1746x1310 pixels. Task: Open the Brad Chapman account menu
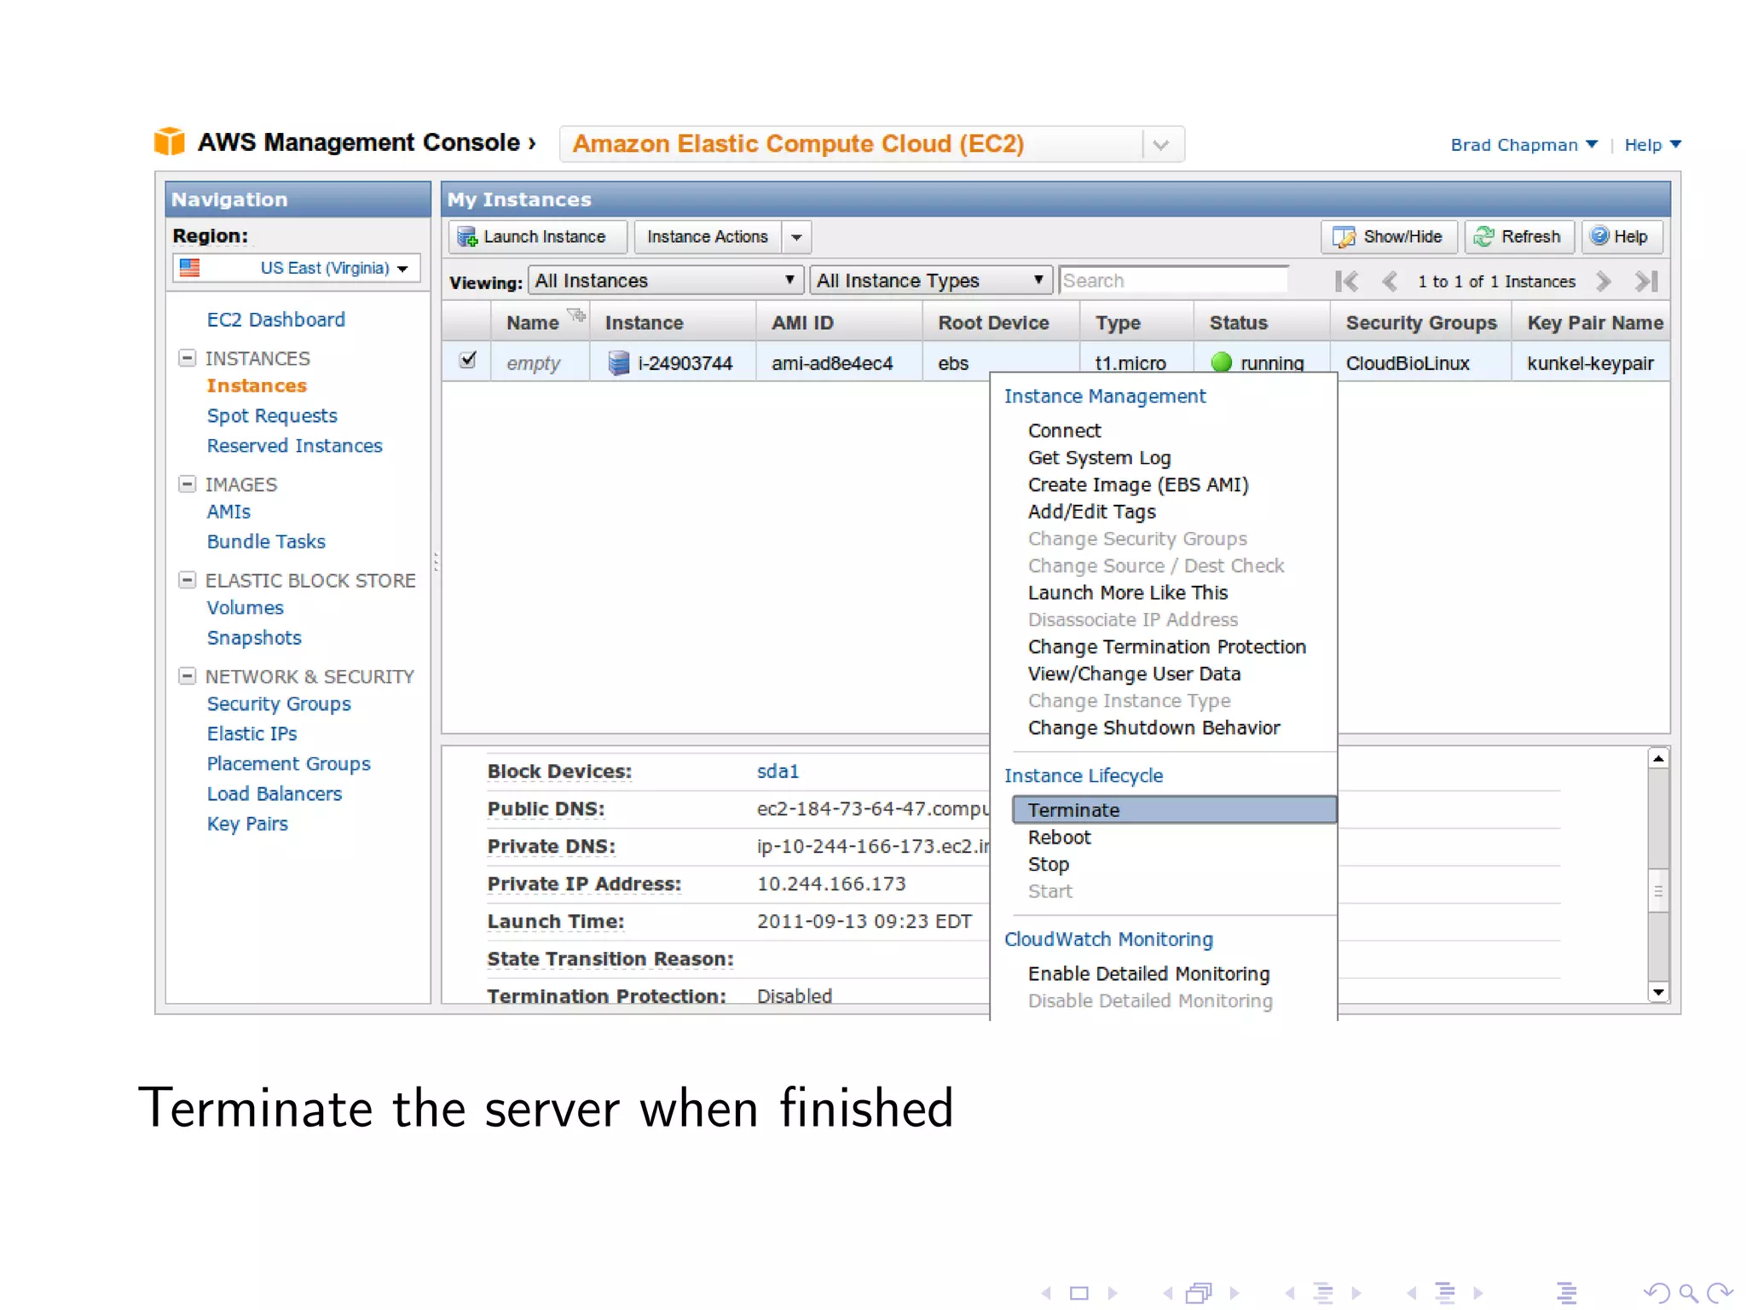pyautogui.click(x=1523, y=145)
